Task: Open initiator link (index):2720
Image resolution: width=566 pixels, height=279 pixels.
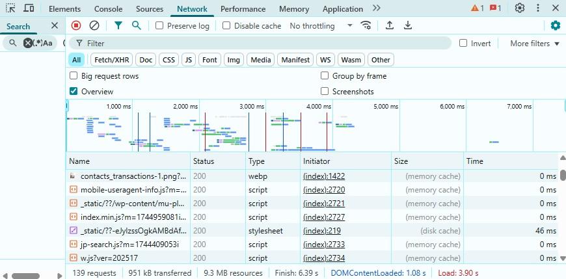Action: (x=324, y=190)
